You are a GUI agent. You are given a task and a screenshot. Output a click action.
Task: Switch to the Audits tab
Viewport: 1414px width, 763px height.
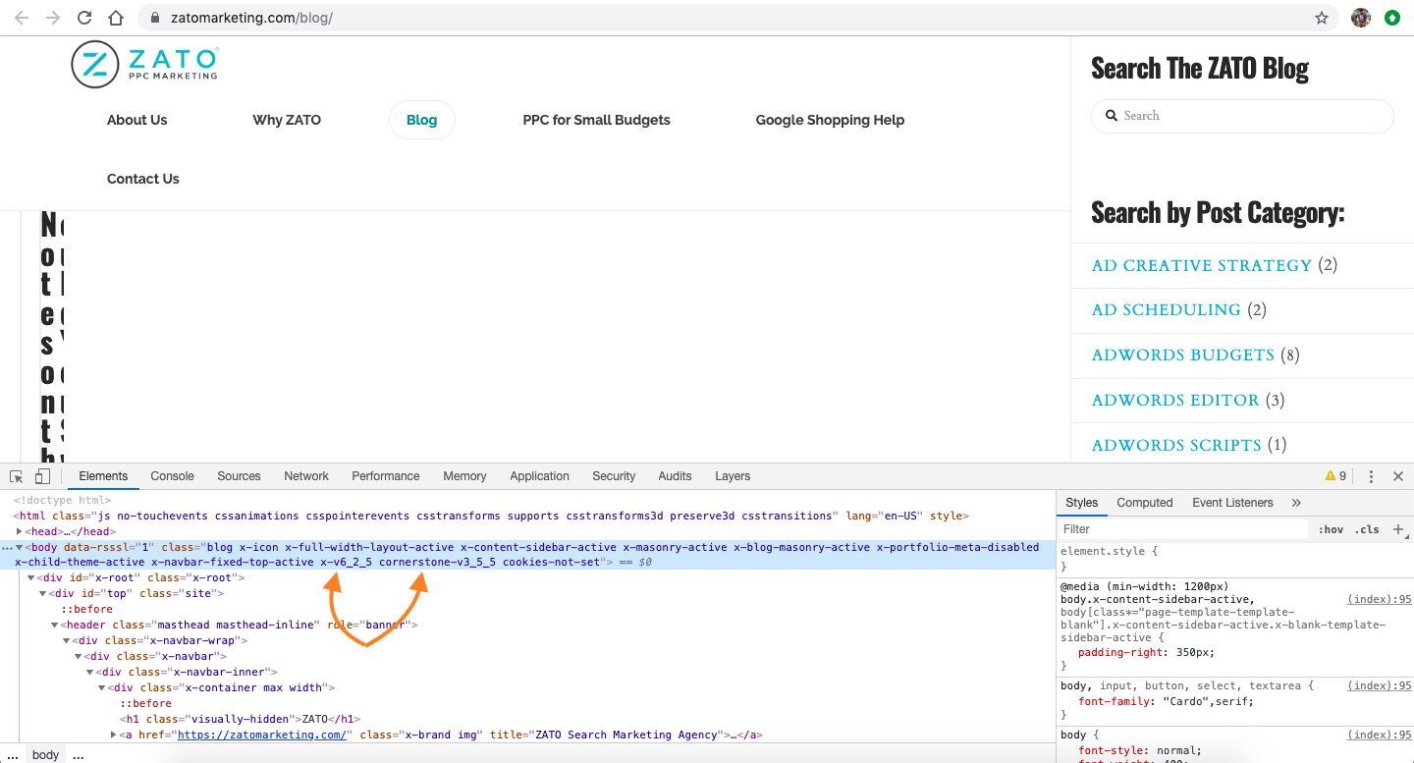coord(675,476)
